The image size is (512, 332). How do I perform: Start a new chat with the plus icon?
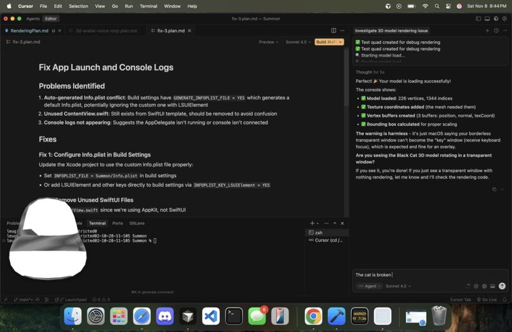click(x=487, y=30)
